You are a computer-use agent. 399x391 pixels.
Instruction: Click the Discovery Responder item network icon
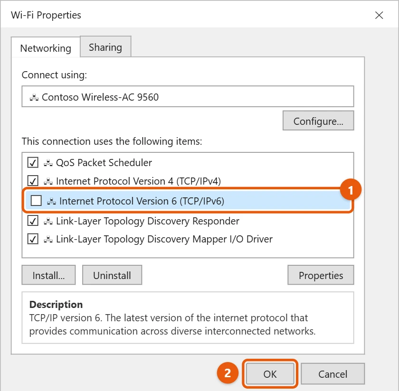(x=48, y=221)
